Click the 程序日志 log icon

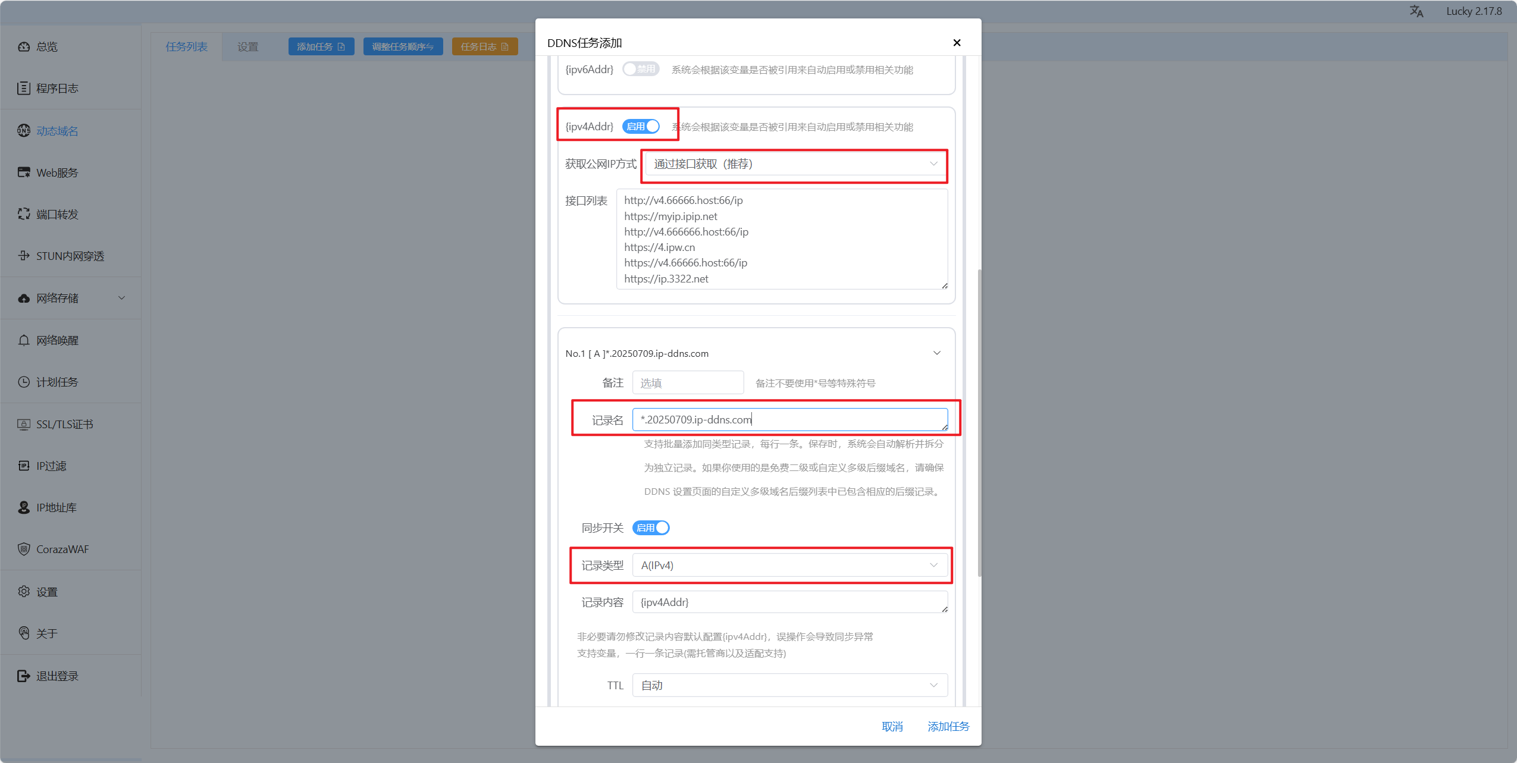(24, 88)
